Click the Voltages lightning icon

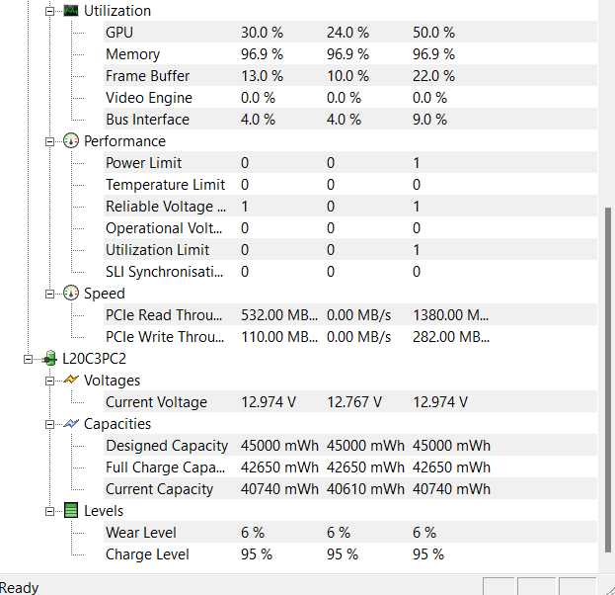pyautogui.click(x=71, y=381)
